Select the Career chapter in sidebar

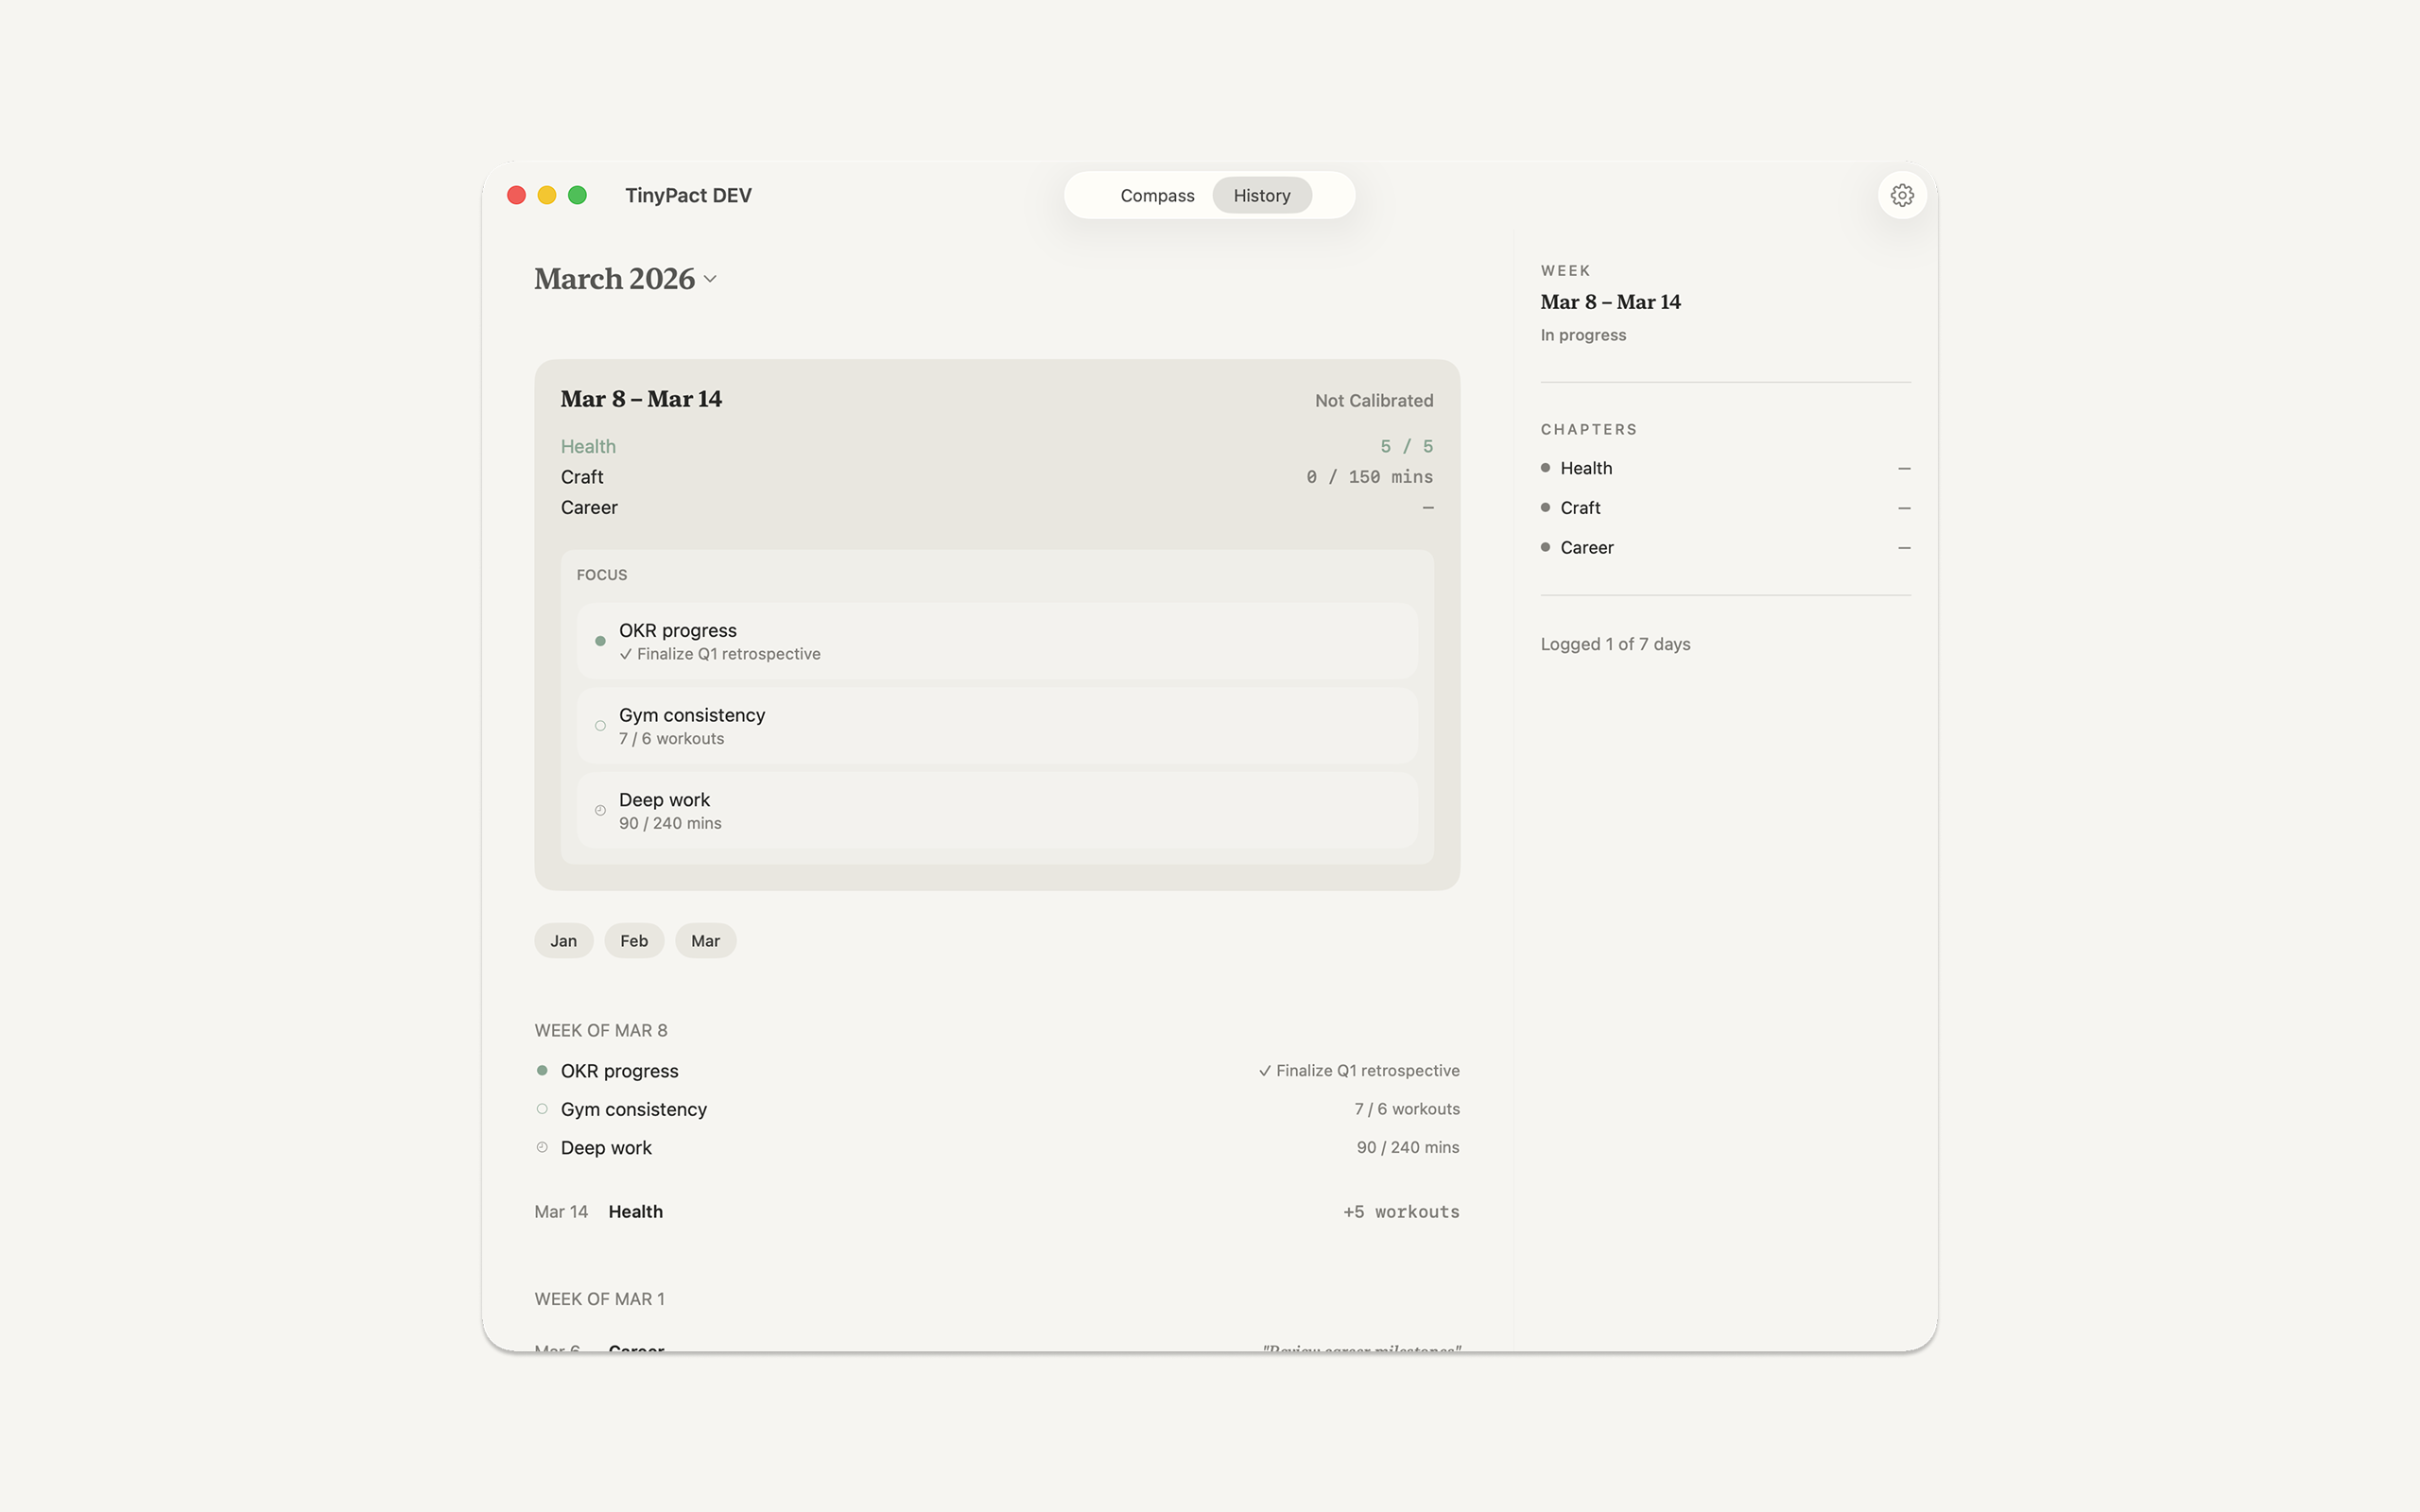1725,547
